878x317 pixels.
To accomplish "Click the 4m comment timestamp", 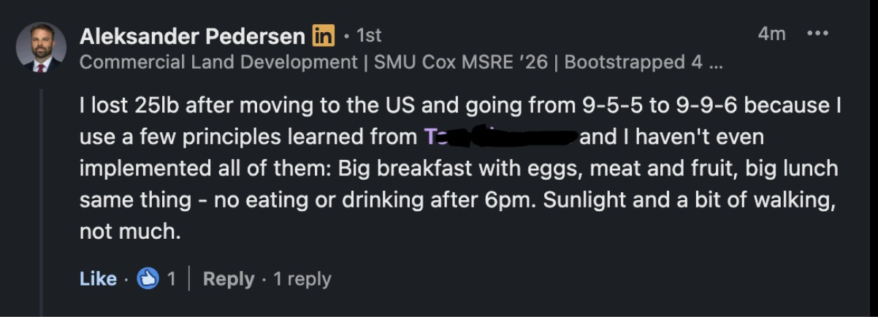I will 771,34.
